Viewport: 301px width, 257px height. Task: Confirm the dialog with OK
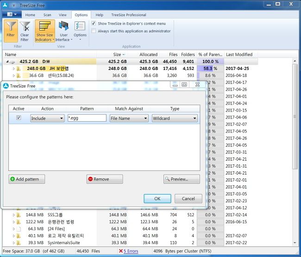[x=157, y=199]
